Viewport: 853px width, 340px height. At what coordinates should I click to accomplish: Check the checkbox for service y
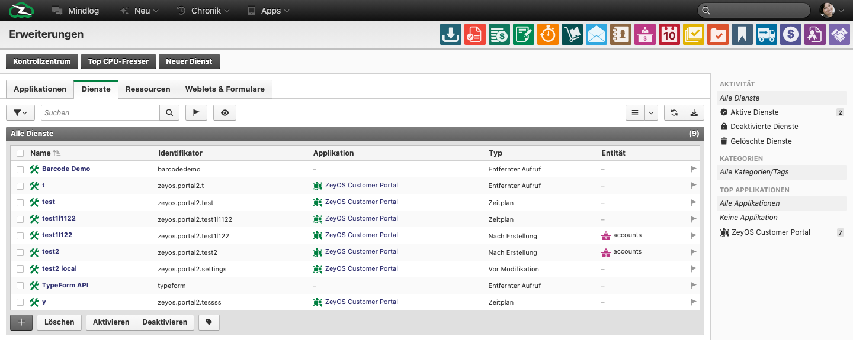[x=20, y=302]
